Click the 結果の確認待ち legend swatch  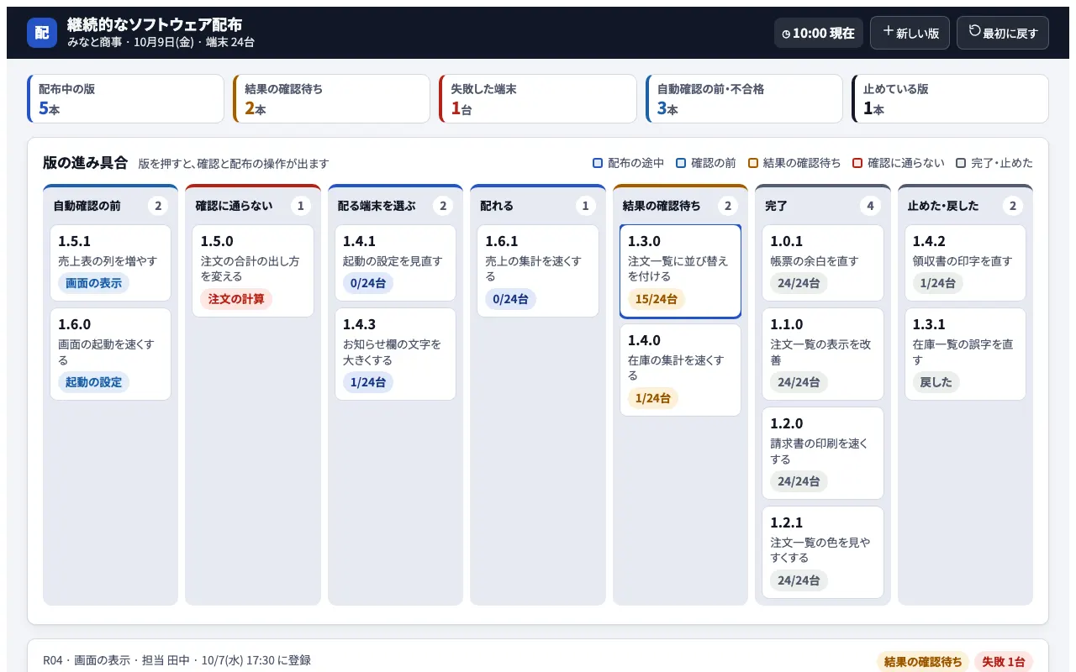click(753, 163)
